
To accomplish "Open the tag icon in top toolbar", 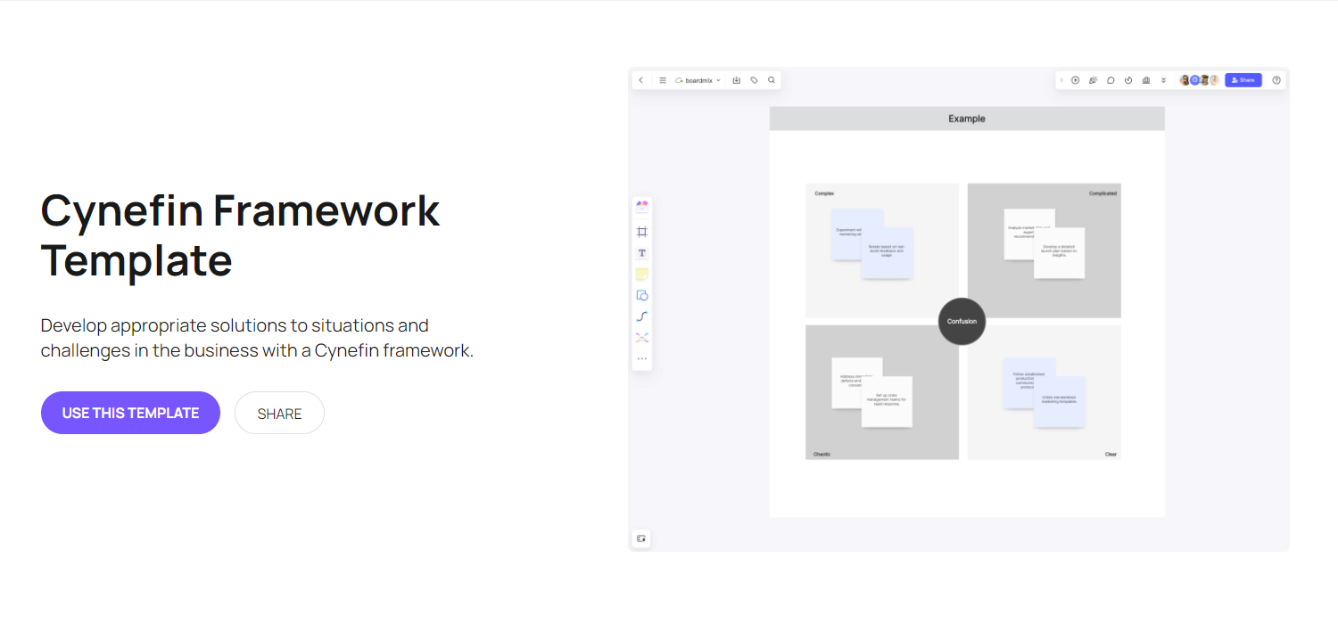I will click(754, 80).
